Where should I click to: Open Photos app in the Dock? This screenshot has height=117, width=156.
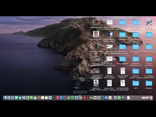click(x=28, y=98)
